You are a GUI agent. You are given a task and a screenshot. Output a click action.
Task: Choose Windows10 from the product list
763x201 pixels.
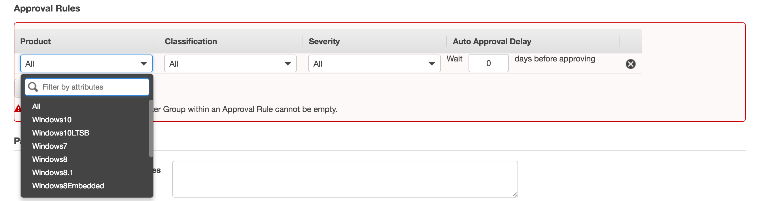click(x=52, y=119)
